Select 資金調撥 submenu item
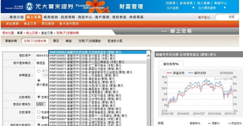Viewport: 243px width, 126px height. coord(12,24)
